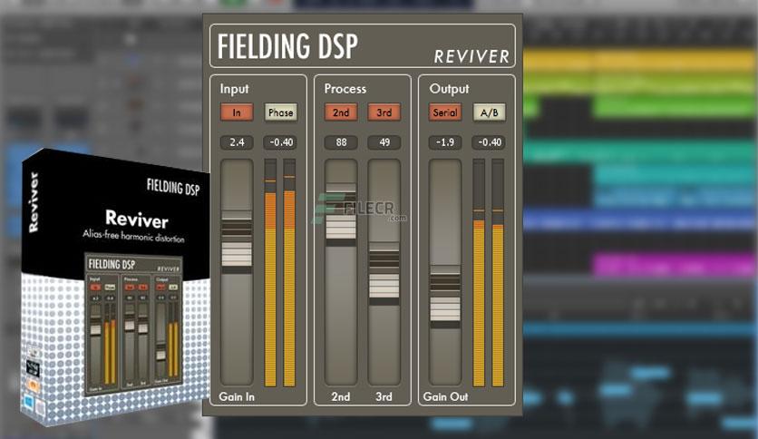Screen dimensions: 758x439
Task: Toggle the In bypass button
Action: (237, 112)
